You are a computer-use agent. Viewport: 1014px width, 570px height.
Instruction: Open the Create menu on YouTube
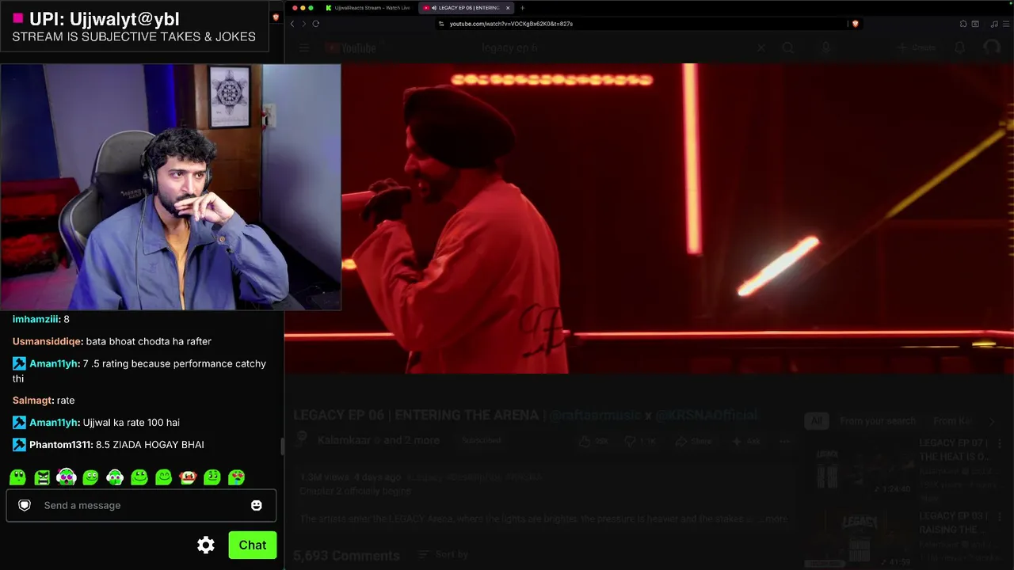click(916, 48)
